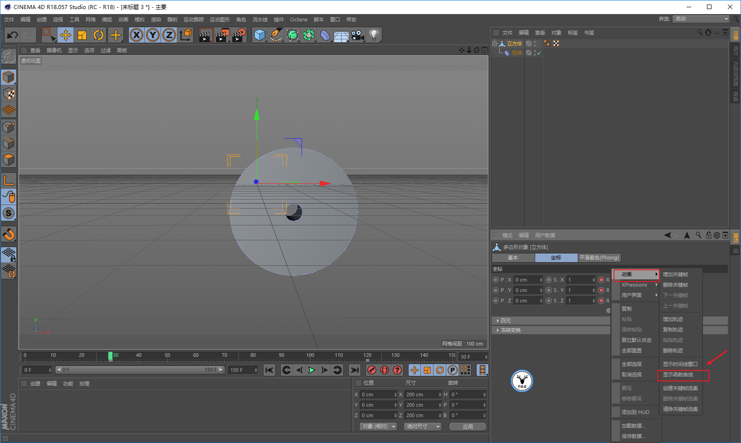The width and height of the screenshot is (741, 443).
Task: Select the 扭曲 object in tree
Action: pyautogui.click(x=517, y=53)
